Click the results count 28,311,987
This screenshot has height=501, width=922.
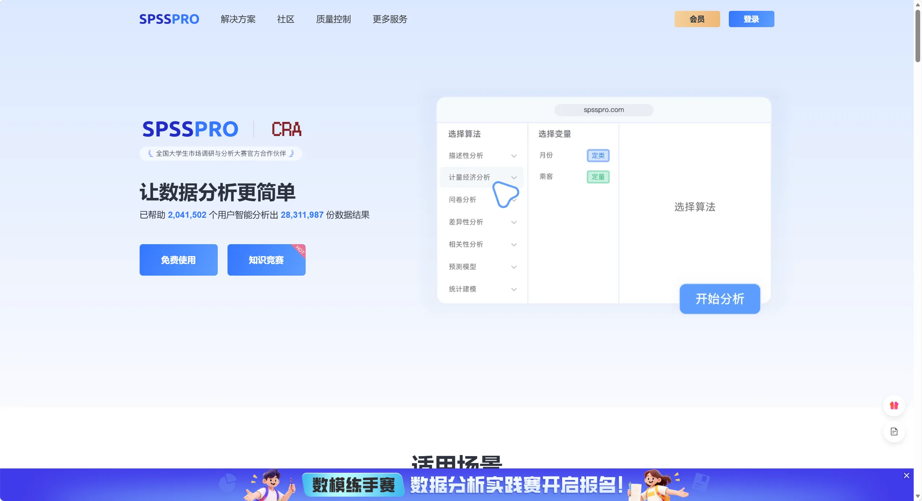coord(302,215)
